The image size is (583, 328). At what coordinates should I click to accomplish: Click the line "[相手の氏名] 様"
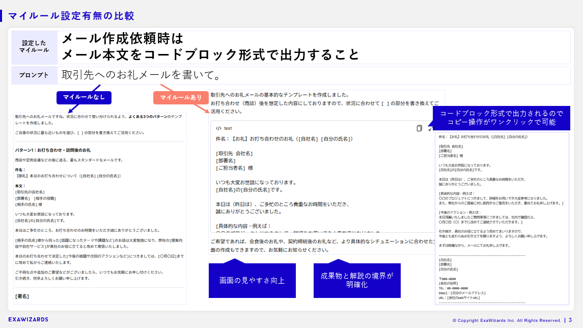(x=29, y=205)
